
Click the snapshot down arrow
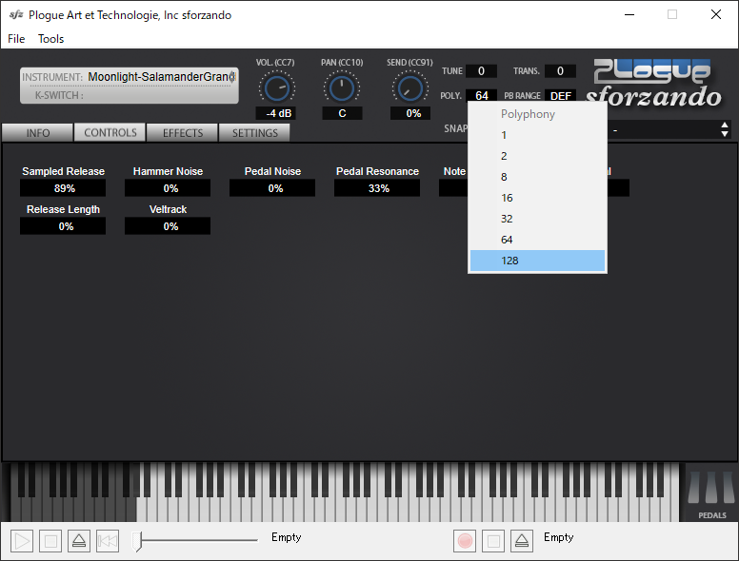click(x=725, y=134)
